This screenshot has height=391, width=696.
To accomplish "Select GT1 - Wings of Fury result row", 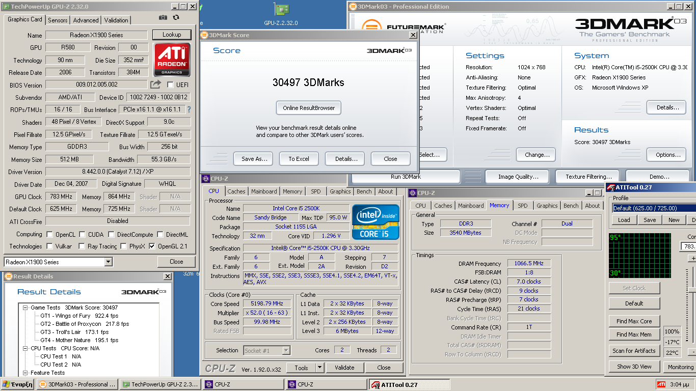I will click(79, 316).
